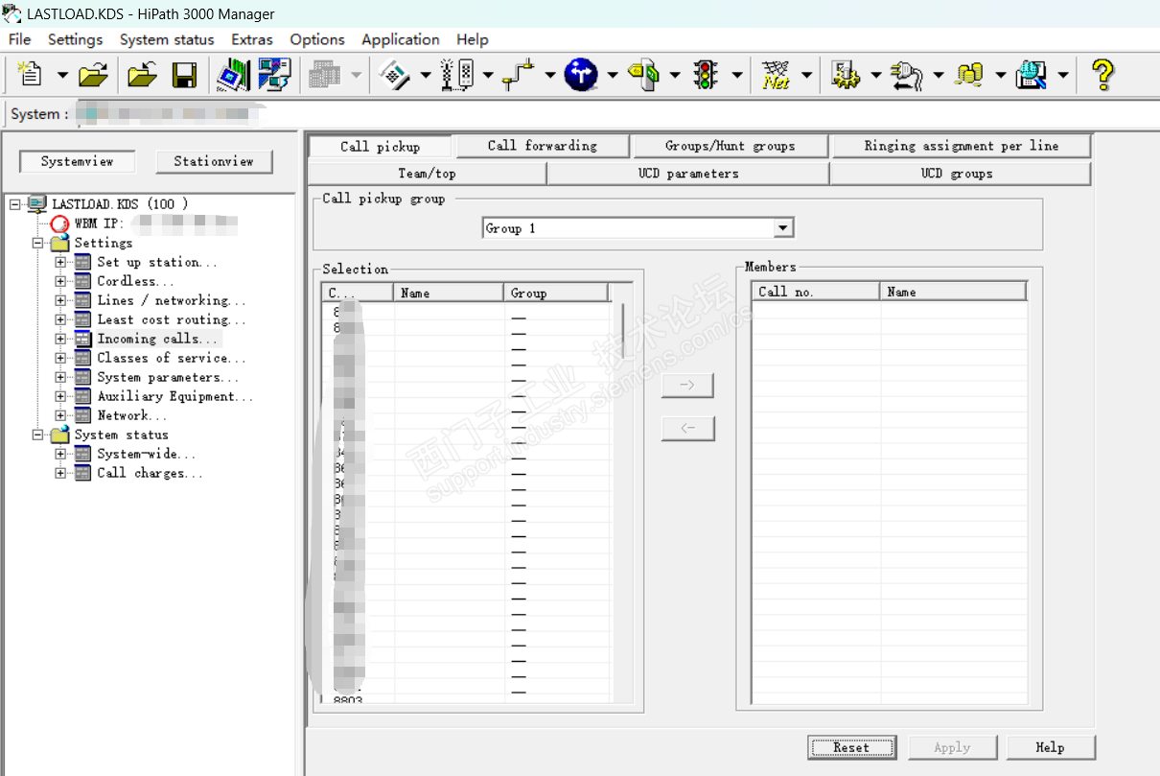Click the remove-member left arrow button
The height and width of the screenshot is (776, 1160).
pyautogui.click(x=688, y=429)
